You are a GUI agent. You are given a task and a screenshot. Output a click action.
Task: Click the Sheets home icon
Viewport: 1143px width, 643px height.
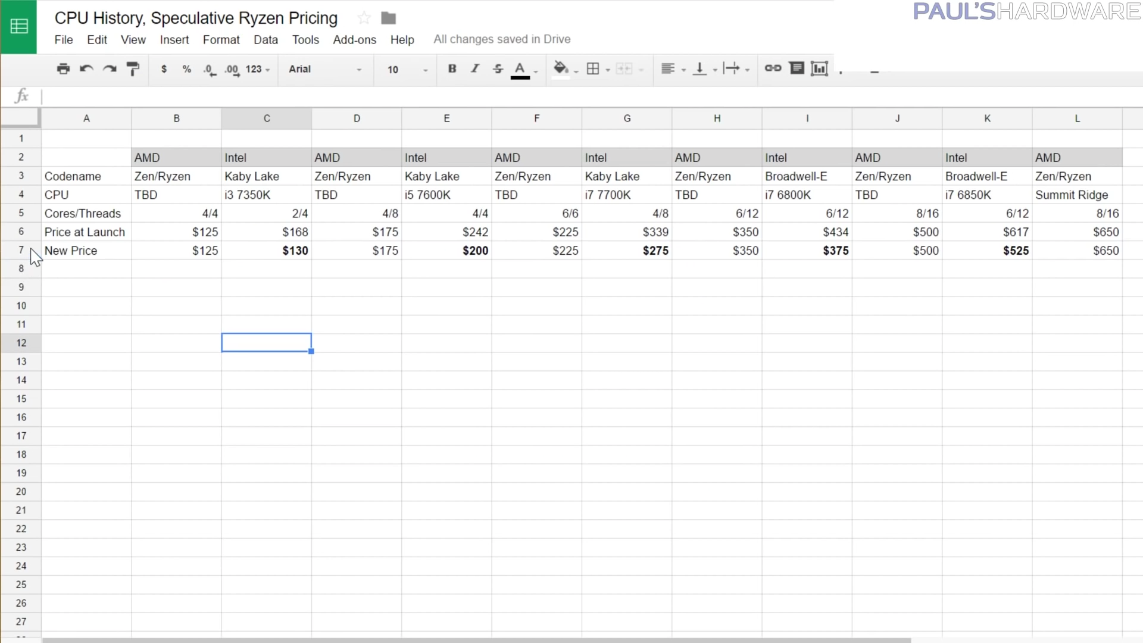tap(19, 27)
